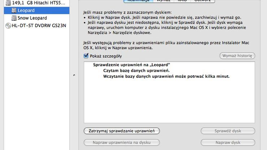Stop with Zatrzymaj sprawdzanie uprawnień button
267x150 pixels.
(x=122, y=131)
